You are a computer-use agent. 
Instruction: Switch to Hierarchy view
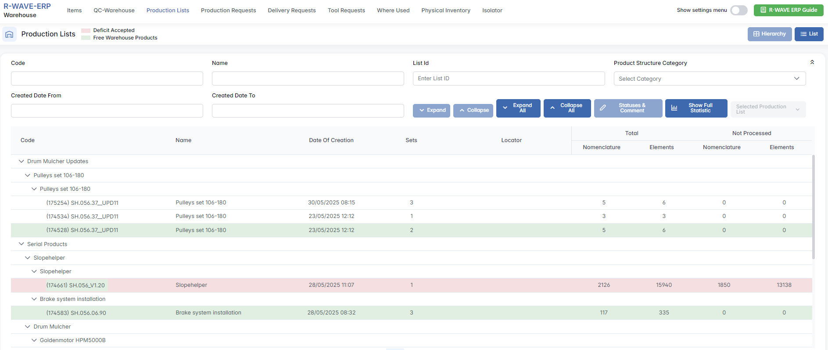[x=769, y=34]
